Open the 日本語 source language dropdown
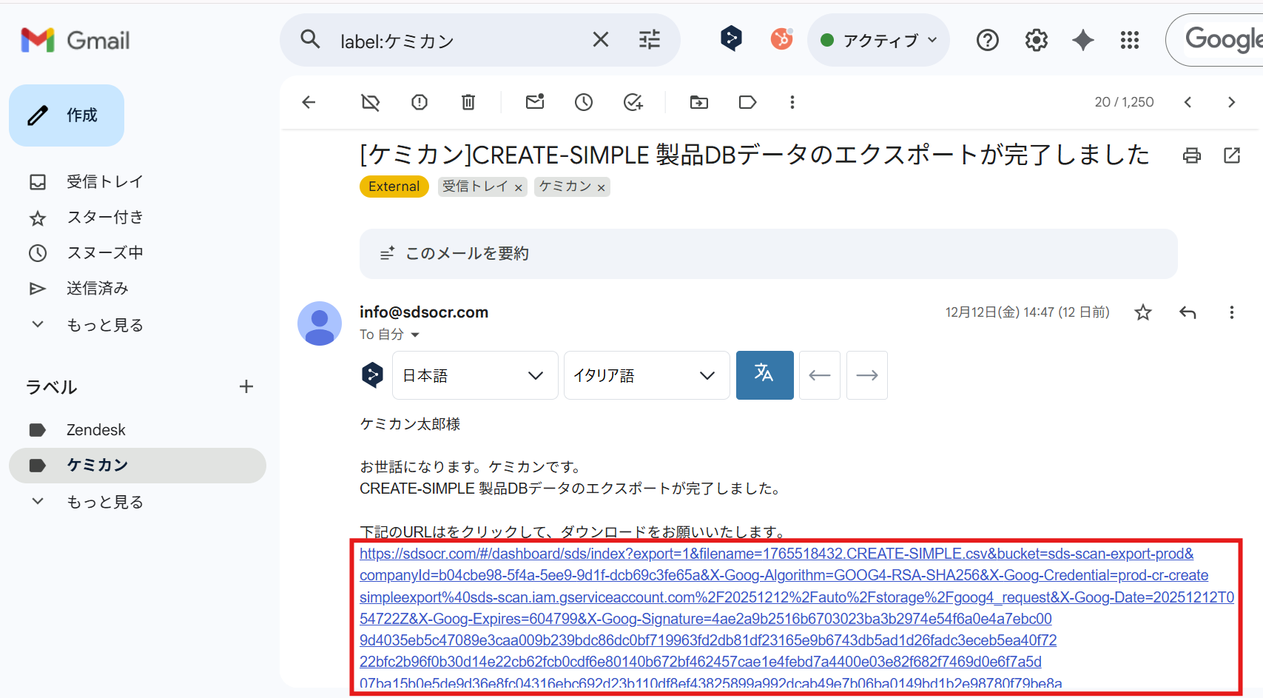 point(475,375)
